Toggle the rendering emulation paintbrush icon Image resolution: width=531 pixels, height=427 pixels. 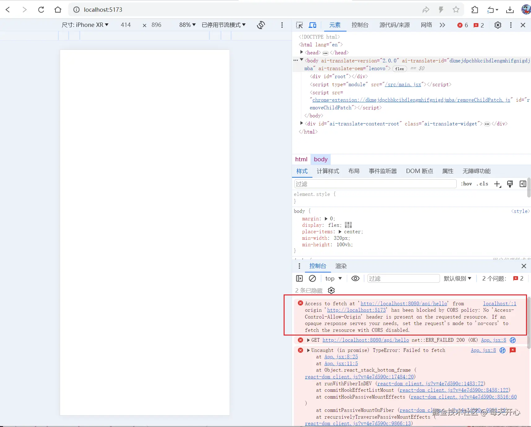tap(510, 184)
